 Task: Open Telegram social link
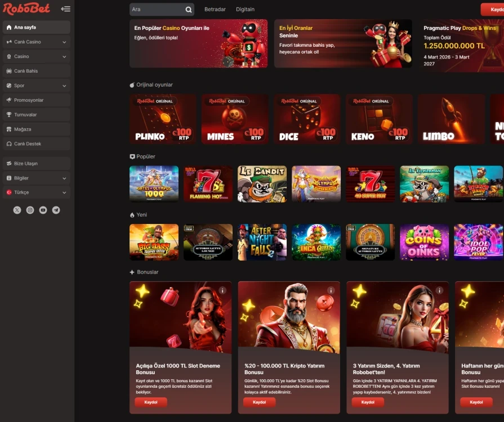coord(56,210)
